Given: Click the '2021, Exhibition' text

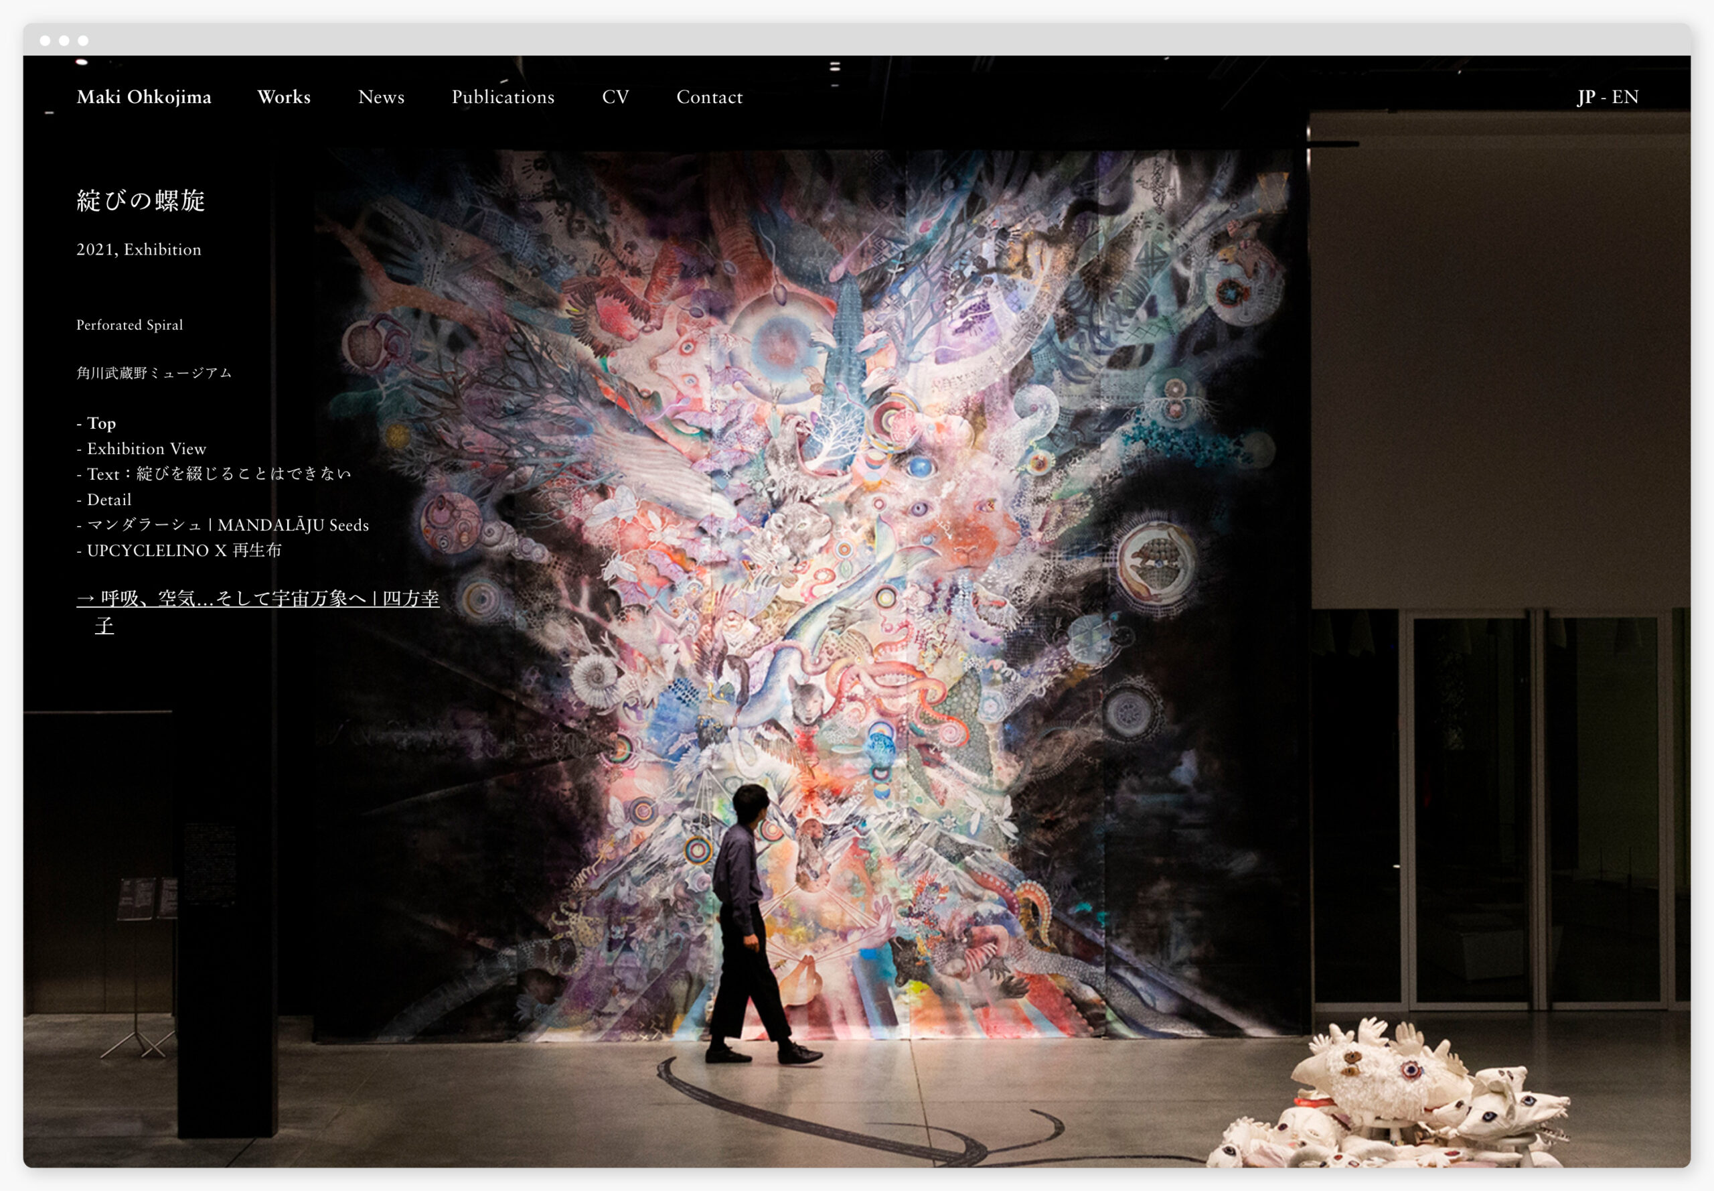Looking at the screenshot, I should pyautogui.click(x=139, y=249).
